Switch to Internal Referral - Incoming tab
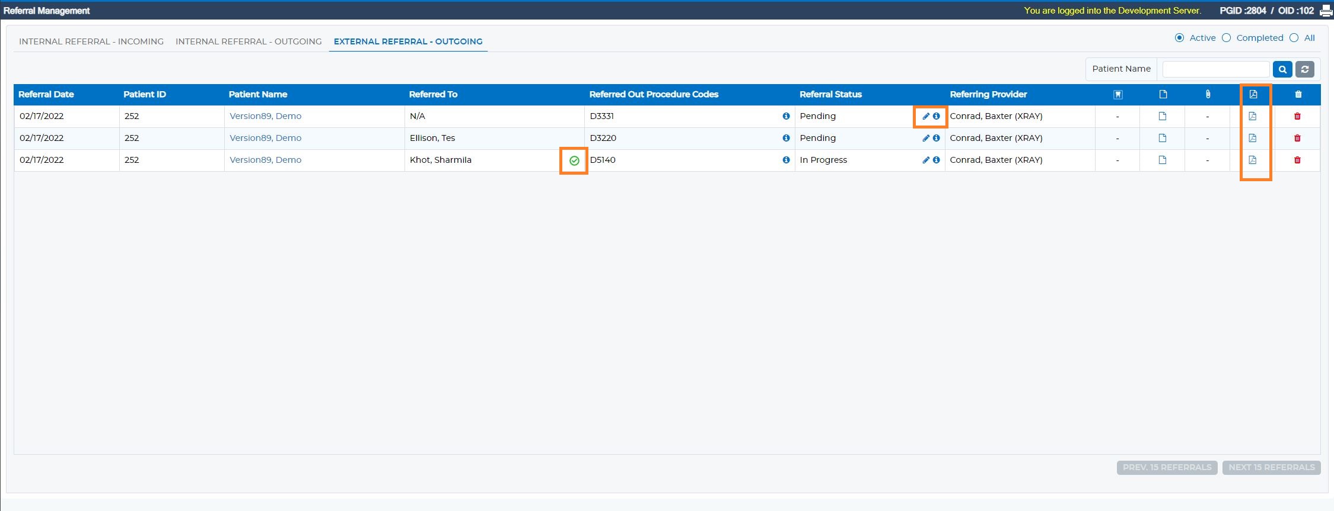The width and height of the screenshot is (1334, 511). coord(91,41)
